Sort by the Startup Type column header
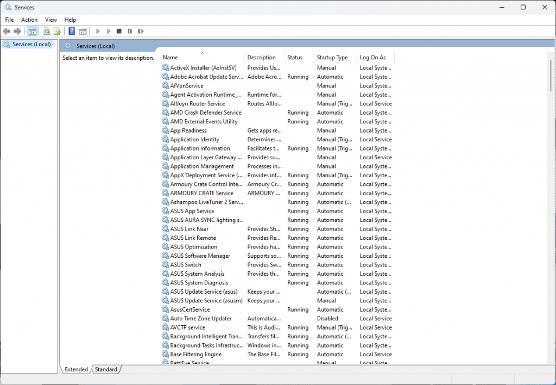This screenshot has width=556, height=385. [x=332, y=57]
